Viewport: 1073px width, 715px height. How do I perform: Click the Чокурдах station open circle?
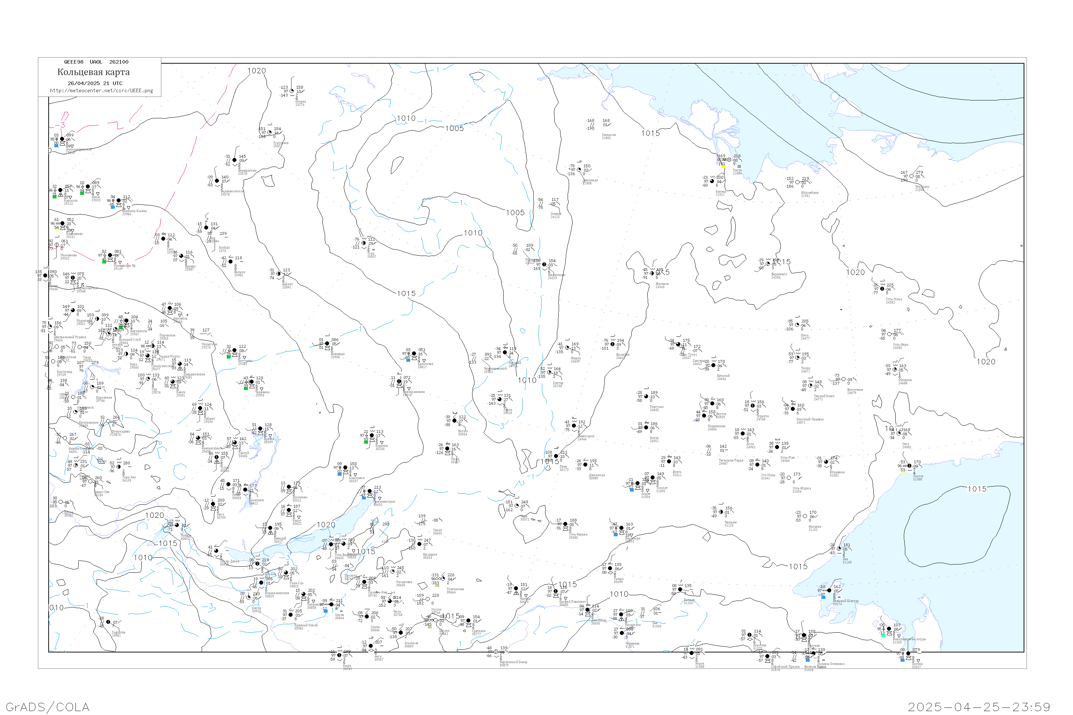coord(911,177)
